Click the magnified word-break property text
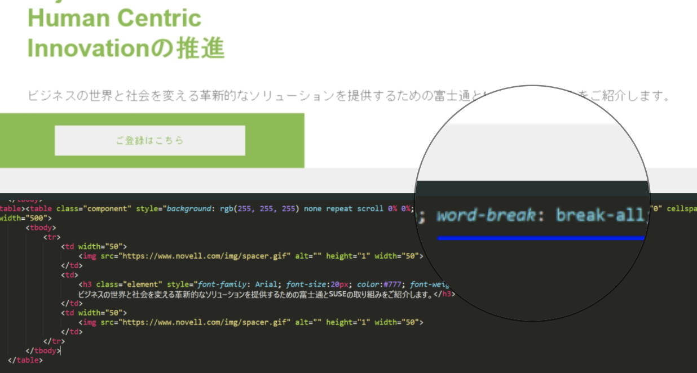This screenshot has height=373, width=697. tap(485, 215)
